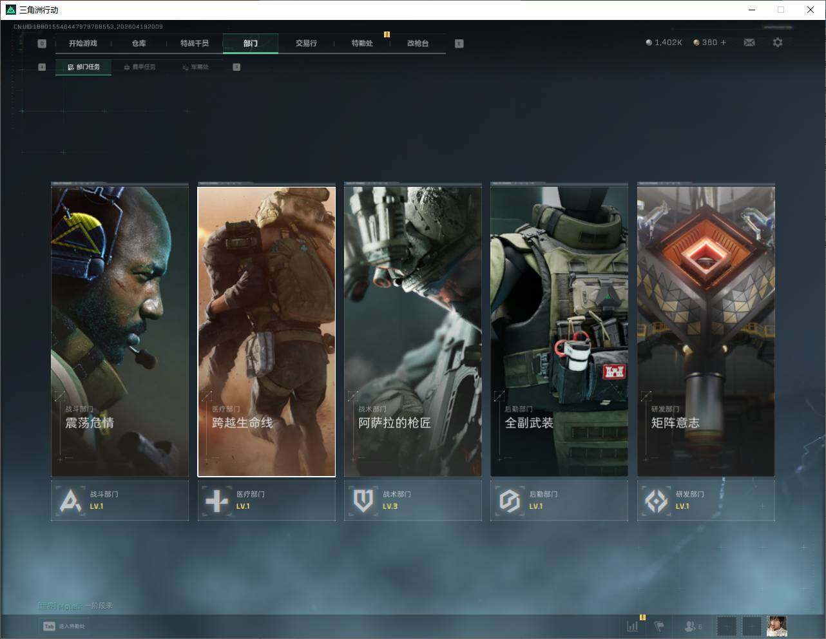Click the 医疗部门 cross emblem icon
Viewport: 826px width, 639px height.
tap(217, 501)
